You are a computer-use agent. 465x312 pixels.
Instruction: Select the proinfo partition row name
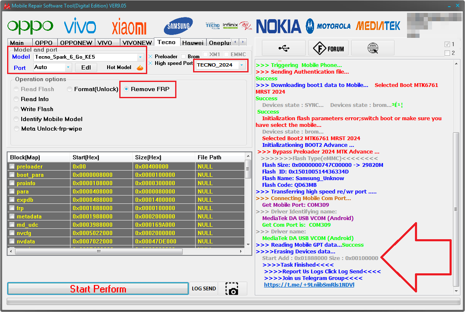point(26,183)
